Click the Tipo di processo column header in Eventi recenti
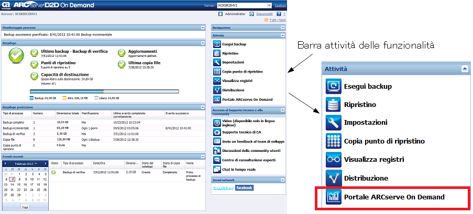Image resolution: width=473 pixels, height=214 pixels. pyautogui.click(x=76, y=163)
